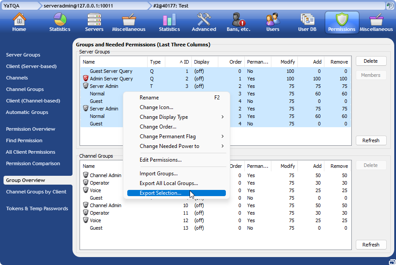Image resolution: width=396 pixels, height=265 pixels.
Task: Open Permission Overview in the sidebar
Action: point(30,129)
